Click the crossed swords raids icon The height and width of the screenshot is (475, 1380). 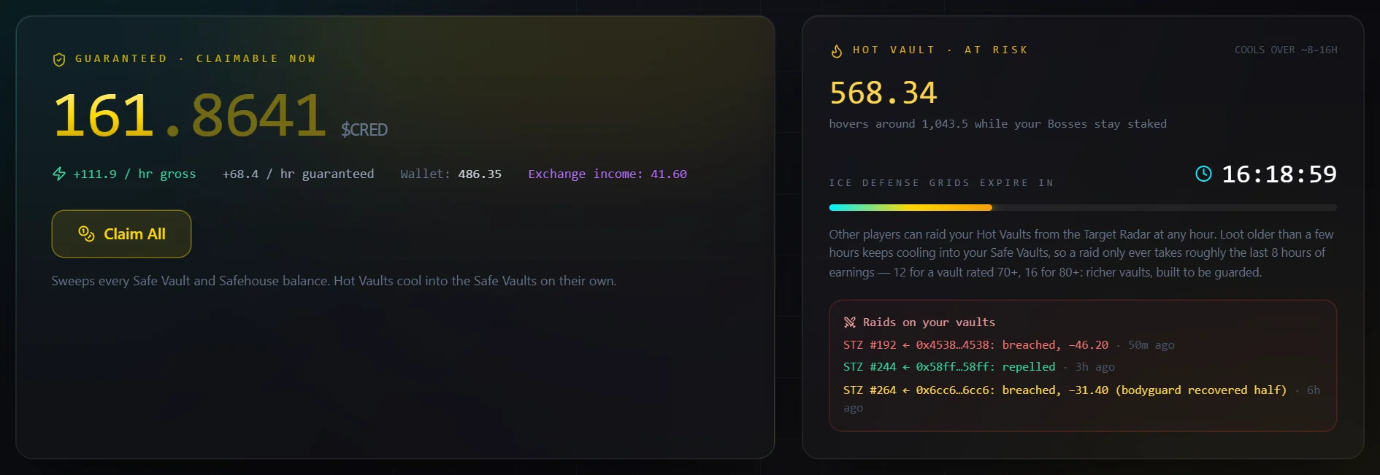(x=850, y=323)
